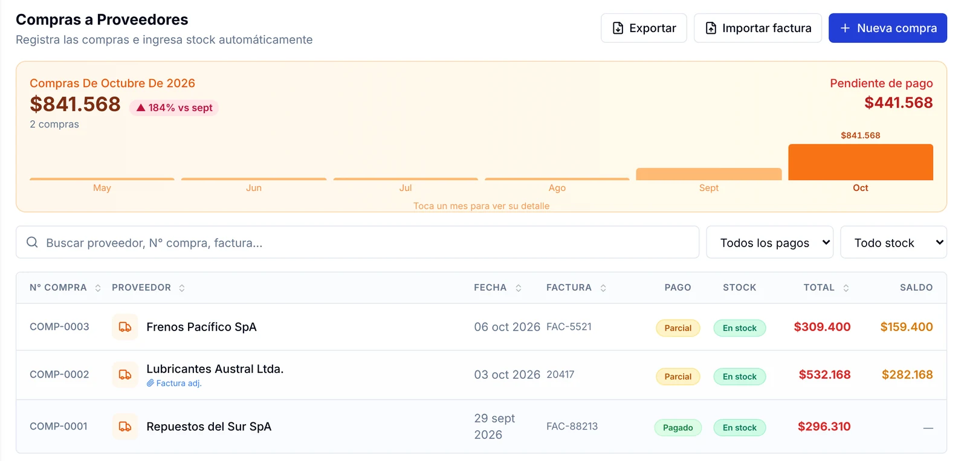Focus the Buscar proveedor search field

pyautogui.click(x=358, y=242)
